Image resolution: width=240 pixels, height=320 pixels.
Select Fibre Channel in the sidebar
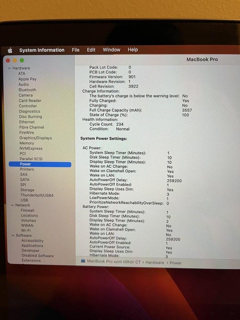pyautogui.click(x=32, y=127)
